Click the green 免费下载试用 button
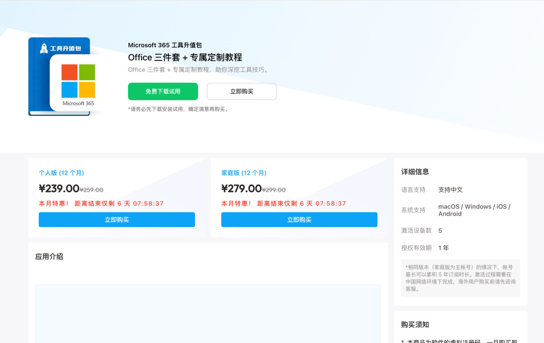 pos(163,92)
